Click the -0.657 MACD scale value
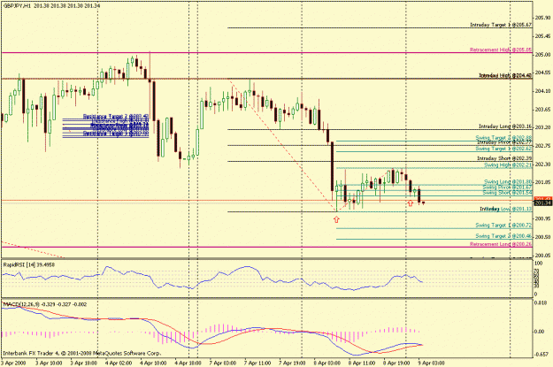 [541, 355]
